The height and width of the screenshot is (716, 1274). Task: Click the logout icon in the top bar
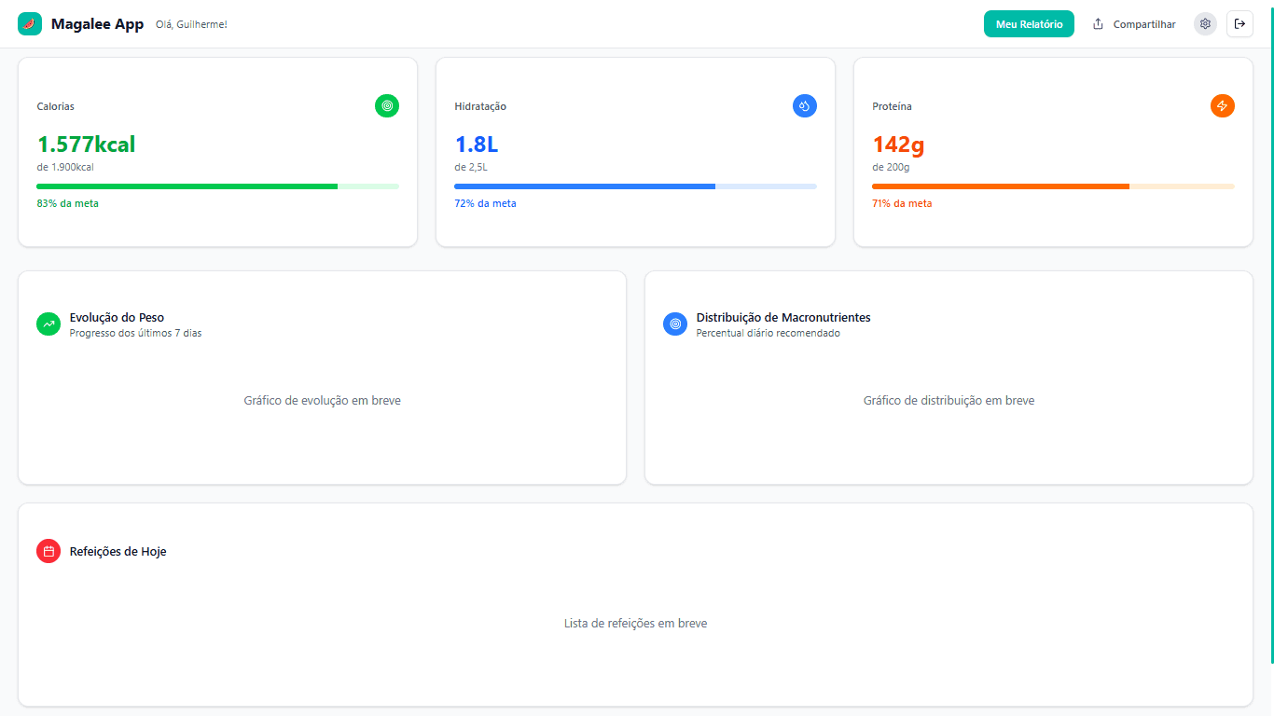[x=1240, y=22]
